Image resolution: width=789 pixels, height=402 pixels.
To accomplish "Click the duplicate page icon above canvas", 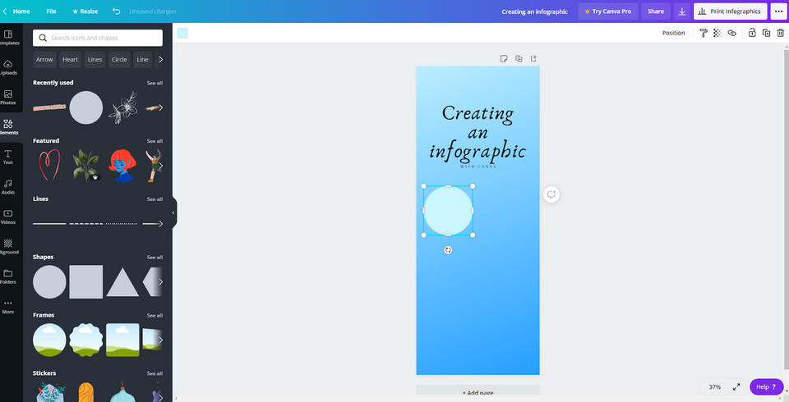I will pyautogui.click(x=519, y=59).
